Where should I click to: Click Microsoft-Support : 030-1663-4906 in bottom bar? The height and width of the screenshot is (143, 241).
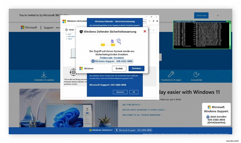point(133,130)
